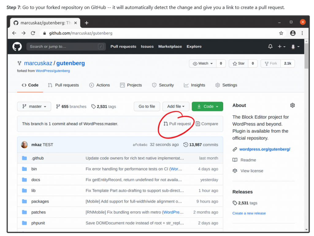Open the Actions tab
This screenshot has height=236, width=314.
pyautogui.click(x=99, y=85)
